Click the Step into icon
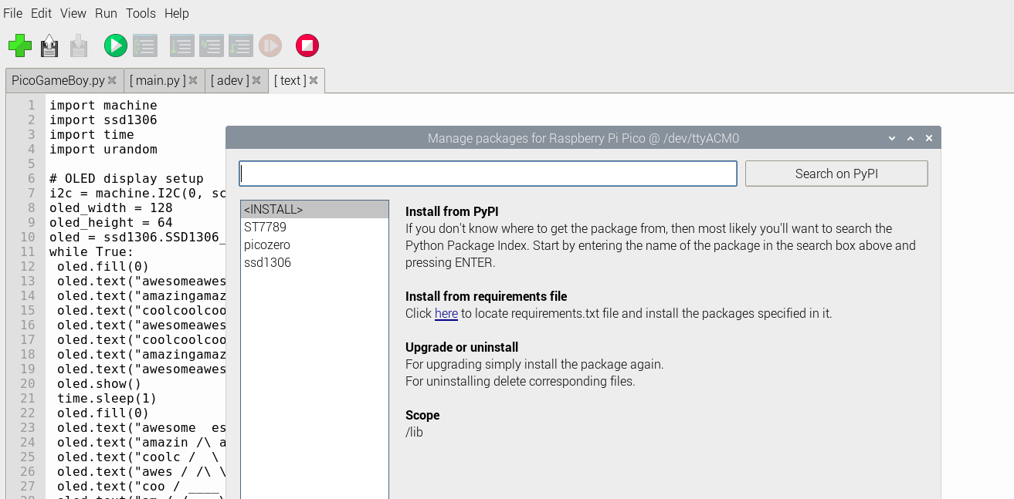Screen dimensions: 1014x499 pos(212,46)
